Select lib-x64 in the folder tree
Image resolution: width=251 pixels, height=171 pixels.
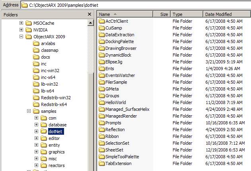click(x=48, y=91)
